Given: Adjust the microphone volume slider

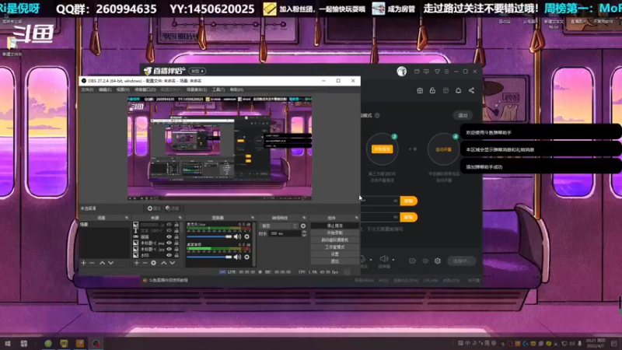Looking at the screenshot, I should (209, 236).
